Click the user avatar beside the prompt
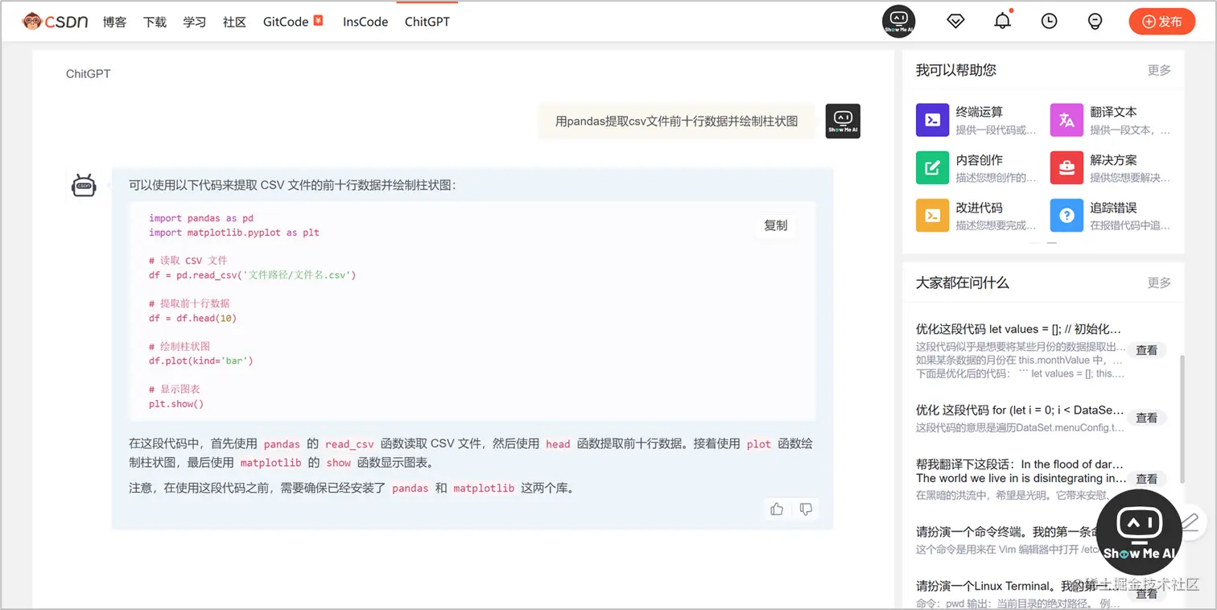Screen dimensions: 1217x610 point(843,121)
